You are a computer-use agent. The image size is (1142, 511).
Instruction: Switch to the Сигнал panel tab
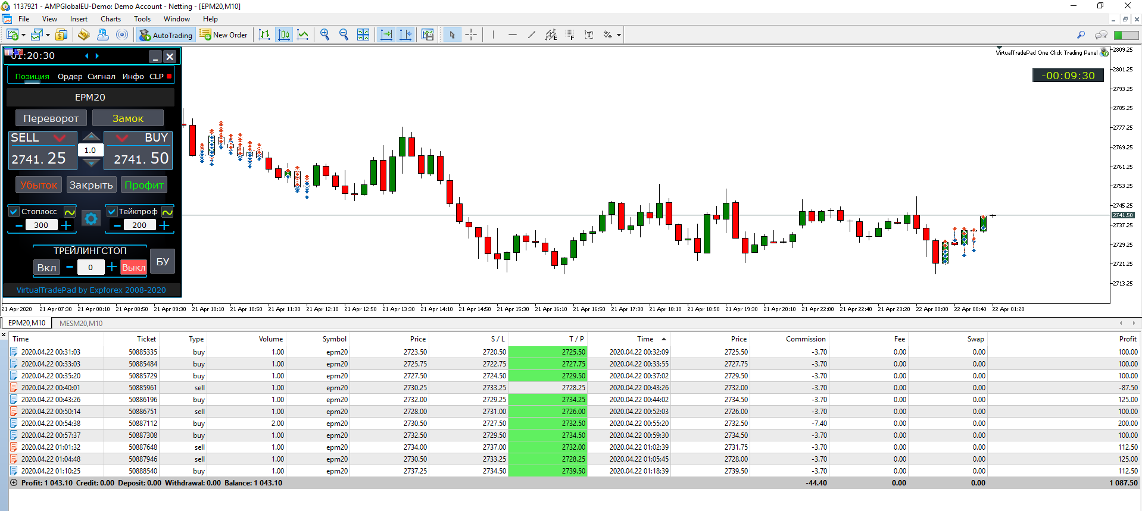pyautogui.click(x=101, y=76)
